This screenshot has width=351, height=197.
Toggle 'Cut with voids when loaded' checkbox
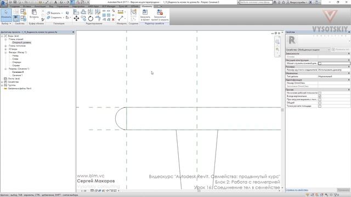click(320, 100)
